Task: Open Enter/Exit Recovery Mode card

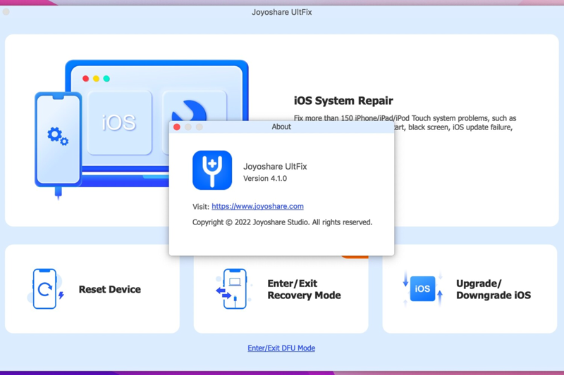Action: click(x=281, y=294)
